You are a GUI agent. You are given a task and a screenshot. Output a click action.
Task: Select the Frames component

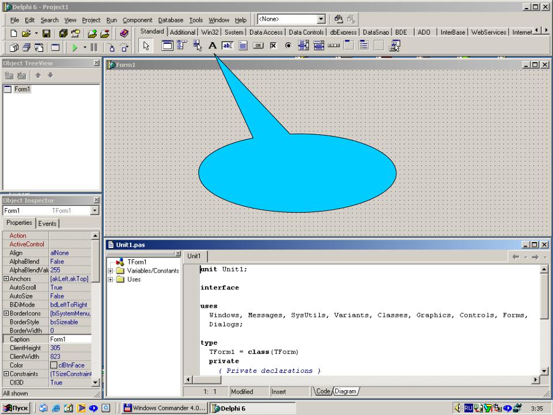click(x=167, y=46)
